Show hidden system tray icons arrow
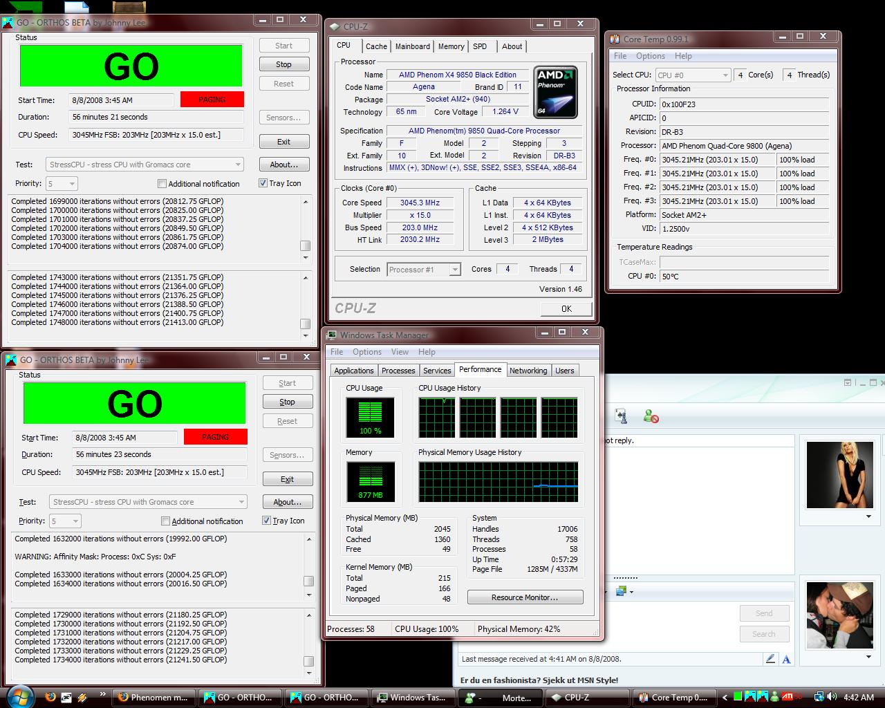 click(725, 697)
